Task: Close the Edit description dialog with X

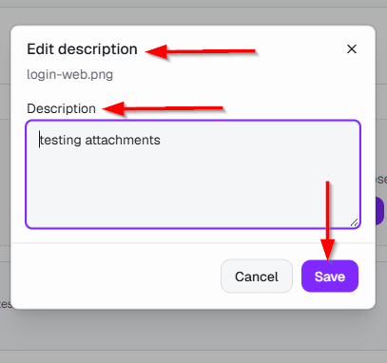Action: pos(352,49)
